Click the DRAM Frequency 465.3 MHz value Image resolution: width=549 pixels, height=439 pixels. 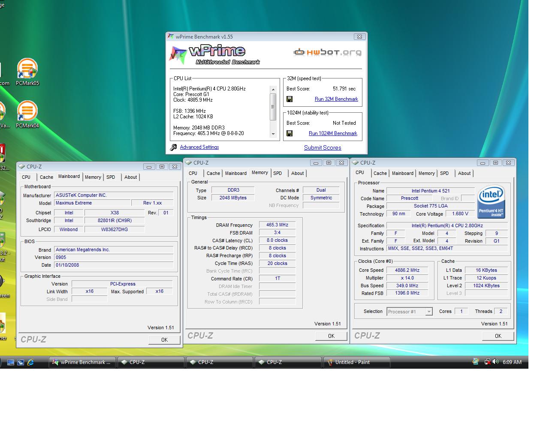[277, 225]
